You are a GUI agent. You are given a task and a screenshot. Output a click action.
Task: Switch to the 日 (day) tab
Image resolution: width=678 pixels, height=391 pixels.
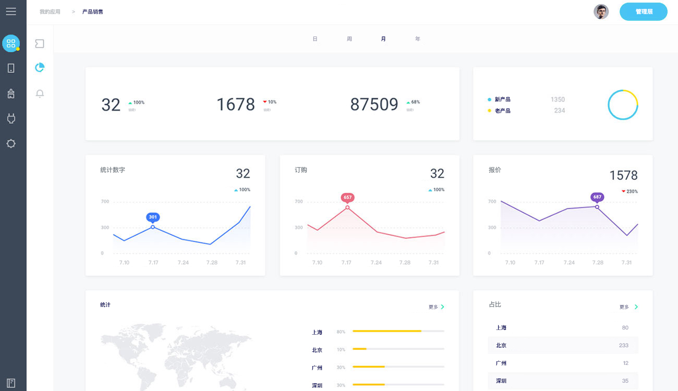pos(315,39)
